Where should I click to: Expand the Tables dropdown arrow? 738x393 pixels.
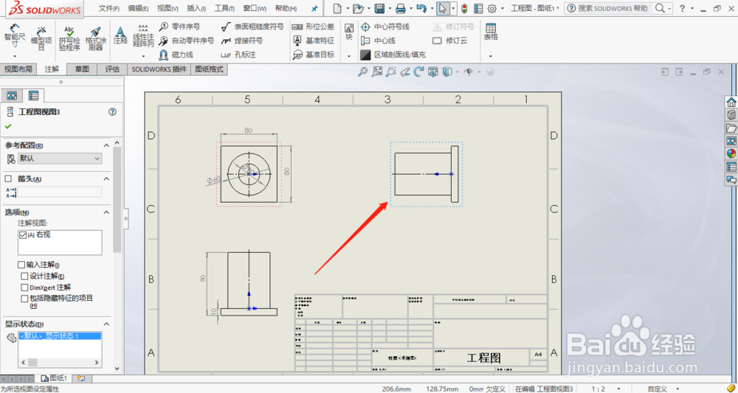point(491,57)
